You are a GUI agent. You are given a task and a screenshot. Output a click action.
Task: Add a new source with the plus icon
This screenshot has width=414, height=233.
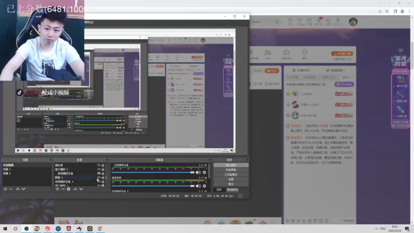57,189
